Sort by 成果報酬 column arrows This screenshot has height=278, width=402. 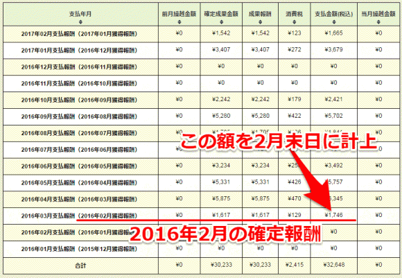coord(260,22)
